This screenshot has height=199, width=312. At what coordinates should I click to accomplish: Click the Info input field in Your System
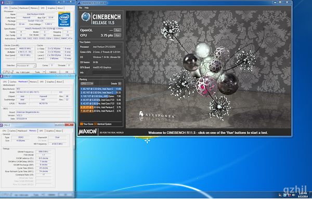click(107, 73)
